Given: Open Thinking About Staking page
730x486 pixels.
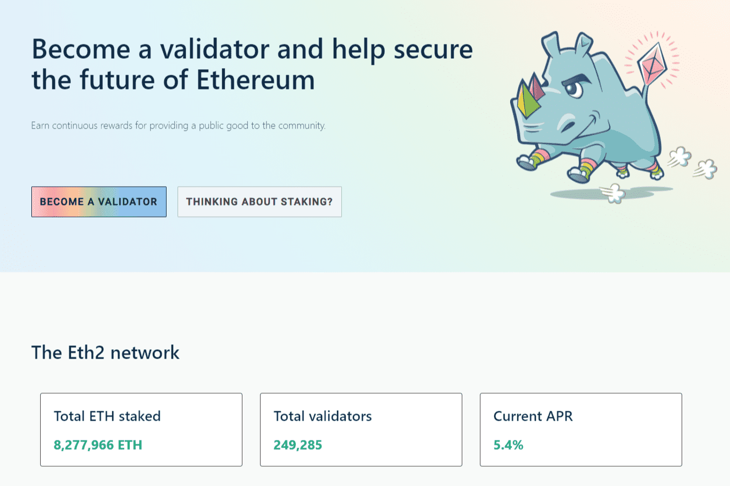Looking at the screenshot, I should tap(259, 202).
